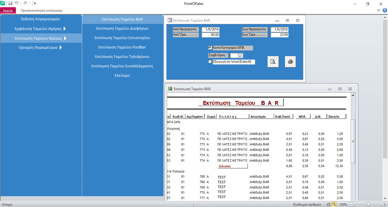This screenshot has height=207, width=388.
Task: Open the Προεπισκόπηση εκτύπωσης ribbon tab
Action: (x=42, y=11)
